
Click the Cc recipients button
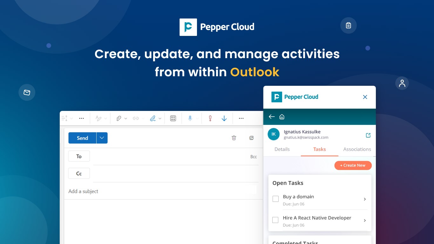[79, 173]
